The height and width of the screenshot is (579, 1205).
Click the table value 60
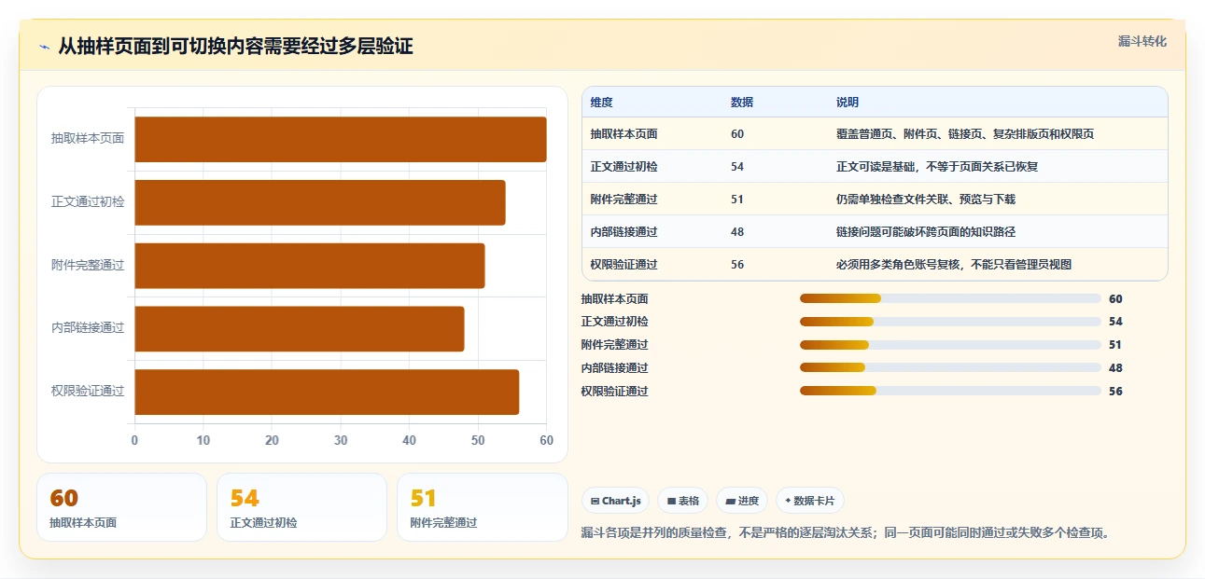(737, 134)
